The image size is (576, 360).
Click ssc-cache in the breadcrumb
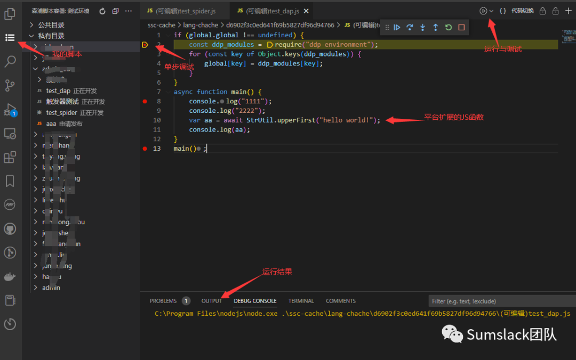click(x=161, y=25)
